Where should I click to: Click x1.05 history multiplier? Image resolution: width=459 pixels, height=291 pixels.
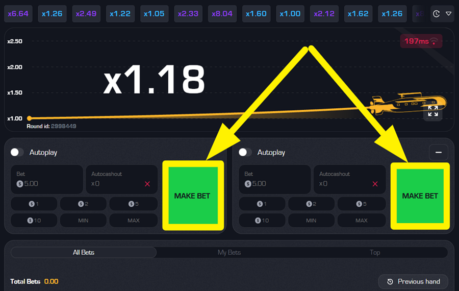(x=154, y=14)
